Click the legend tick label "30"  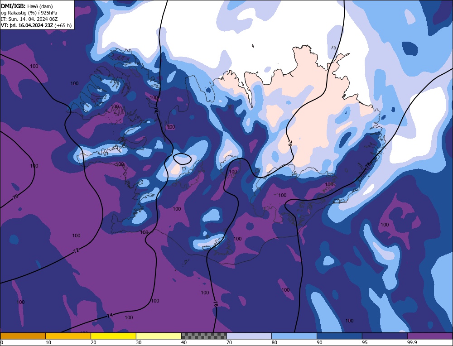point(139,342)
